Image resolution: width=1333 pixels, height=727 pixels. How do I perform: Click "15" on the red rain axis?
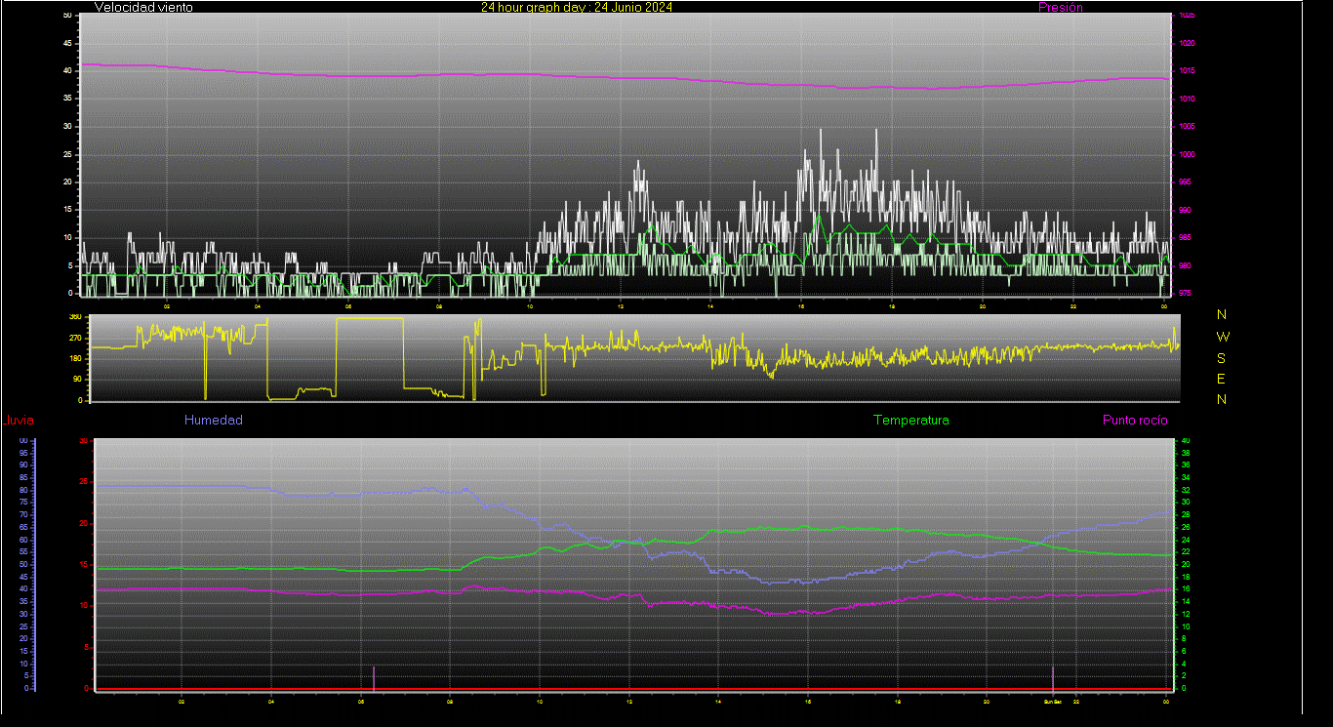[83, 565]
